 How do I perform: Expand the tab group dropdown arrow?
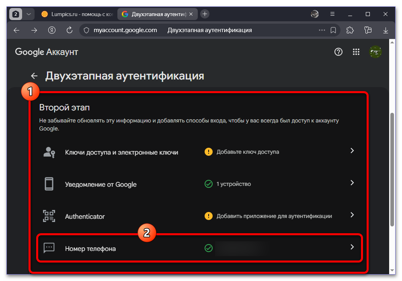click(x=29, y=14)
